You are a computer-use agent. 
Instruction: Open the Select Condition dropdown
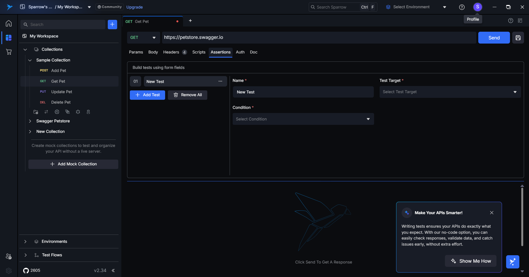point(303,119)
